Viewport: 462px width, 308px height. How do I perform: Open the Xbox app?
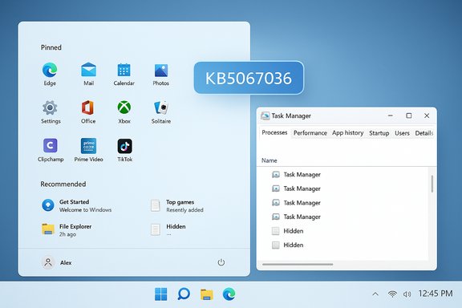point(124,111)
